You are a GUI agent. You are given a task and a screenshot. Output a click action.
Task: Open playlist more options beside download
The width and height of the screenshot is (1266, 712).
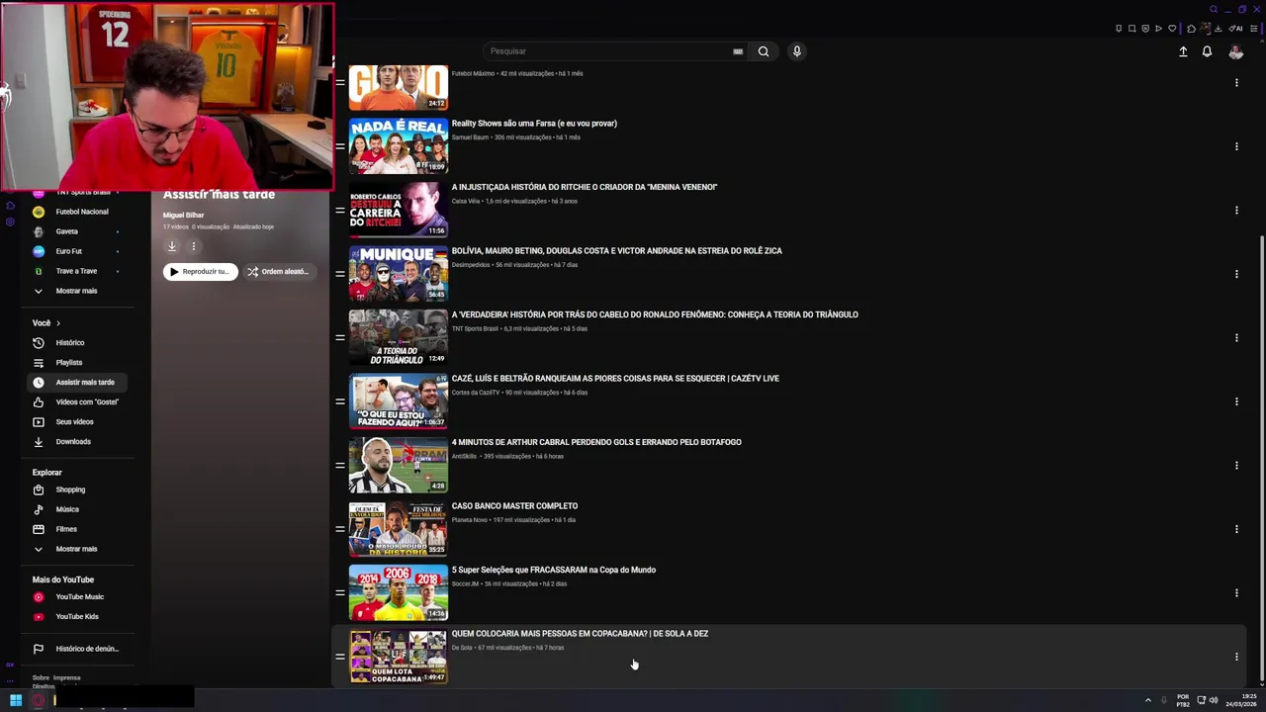click(194, 246)
